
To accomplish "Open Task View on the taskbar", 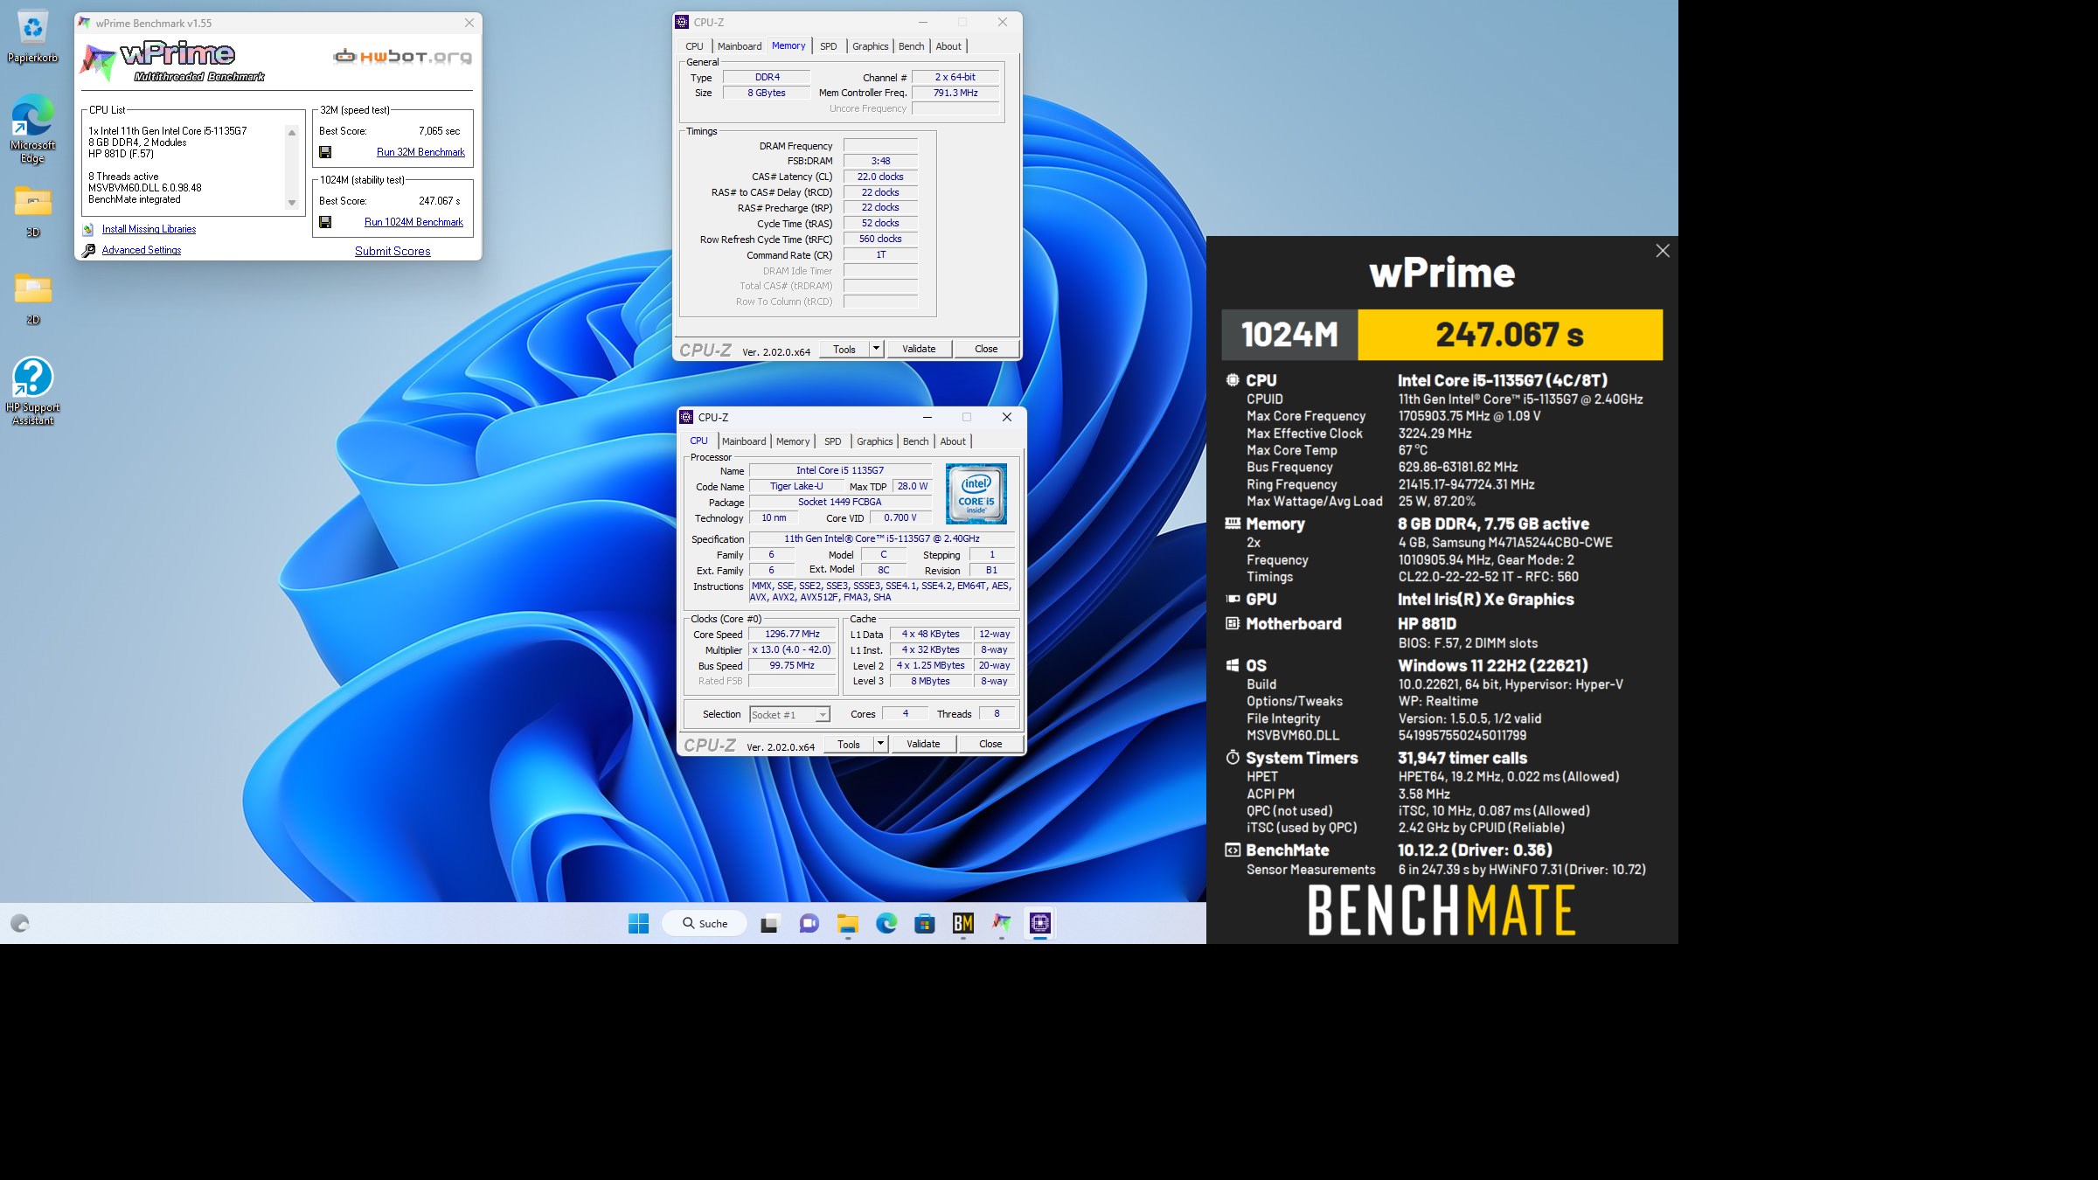I will (x=769, y=923).
